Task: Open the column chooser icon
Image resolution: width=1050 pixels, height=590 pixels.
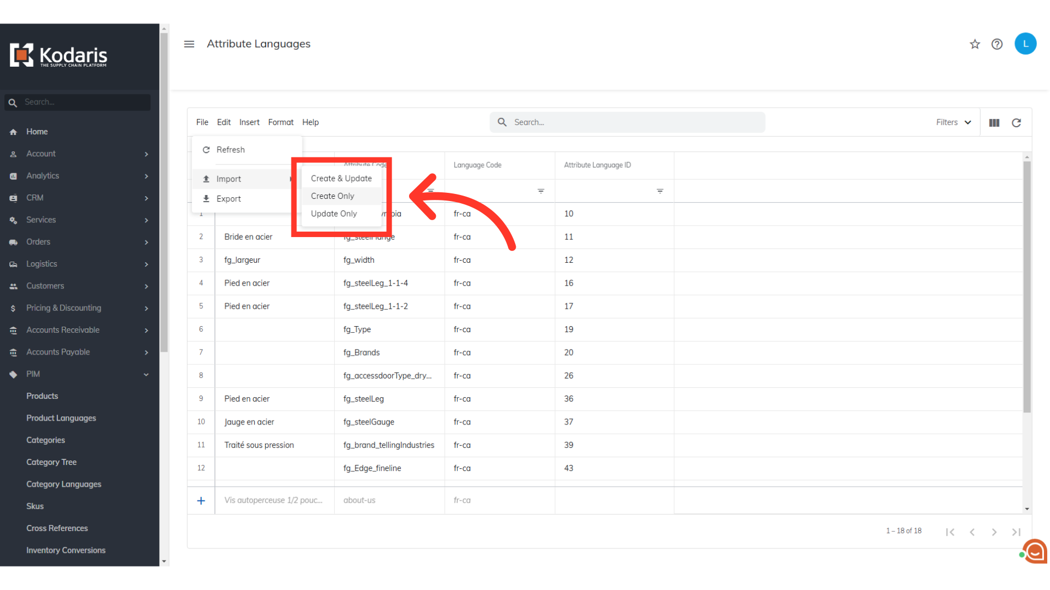Action: click(x=994, y=123)
